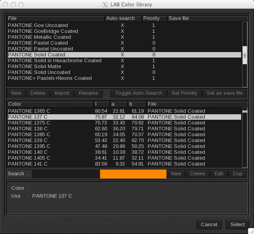
Task: Click the orange color preview swatch
Action: point(133,174)
